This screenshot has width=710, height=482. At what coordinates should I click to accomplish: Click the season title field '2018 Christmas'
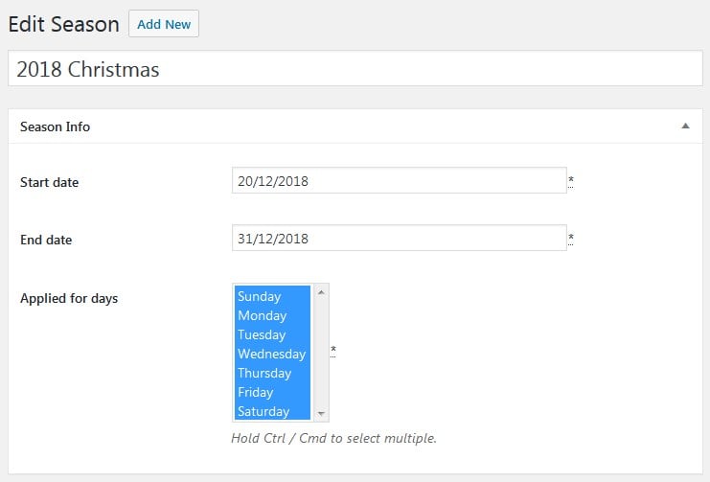pyautogui.click(x=355, y=69)
